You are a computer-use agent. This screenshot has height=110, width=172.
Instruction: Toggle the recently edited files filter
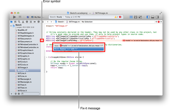click(x=16, y=94)
